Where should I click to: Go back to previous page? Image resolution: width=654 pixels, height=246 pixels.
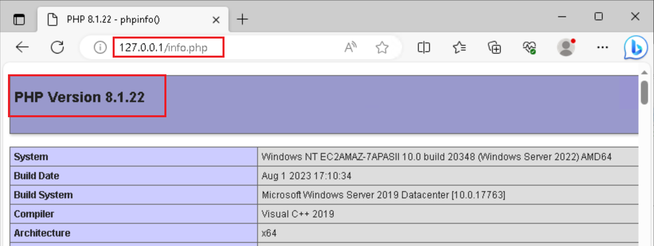pos(22,47)
